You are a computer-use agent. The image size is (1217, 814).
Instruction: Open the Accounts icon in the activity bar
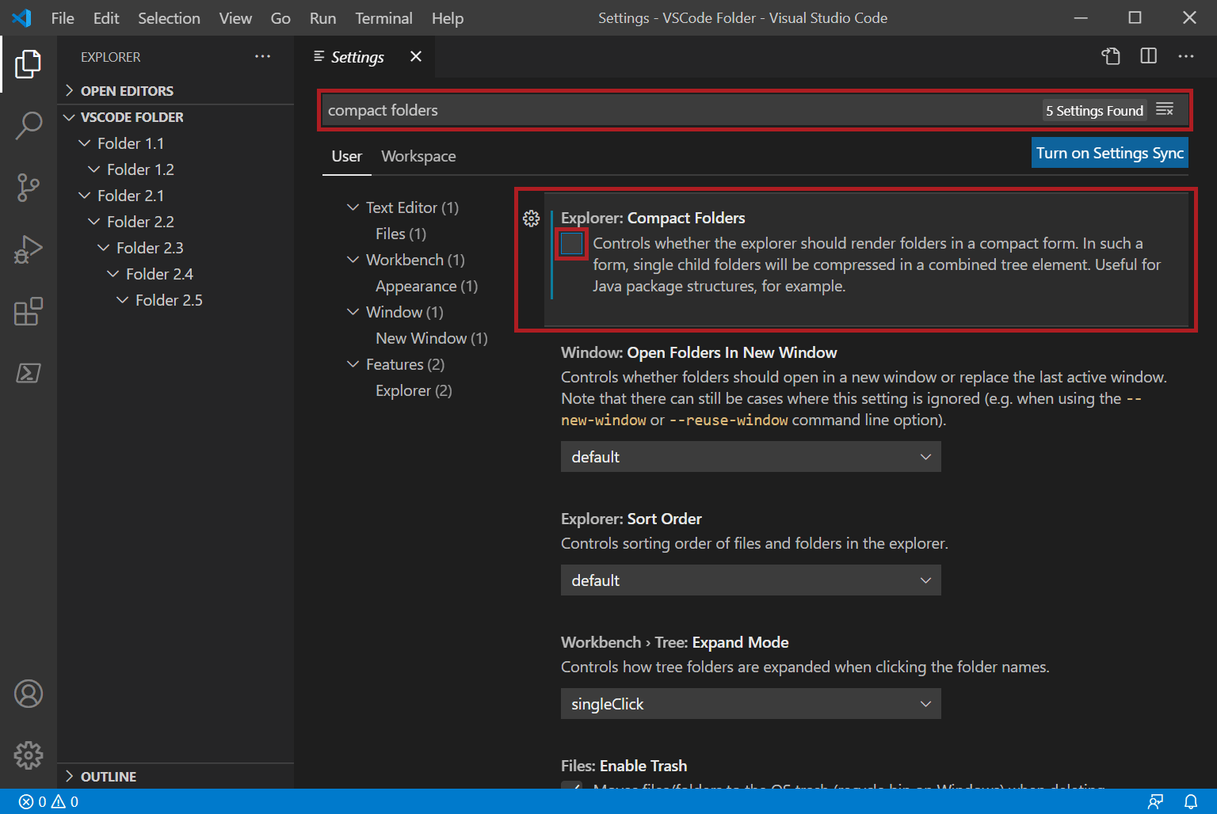coord(29,694)
